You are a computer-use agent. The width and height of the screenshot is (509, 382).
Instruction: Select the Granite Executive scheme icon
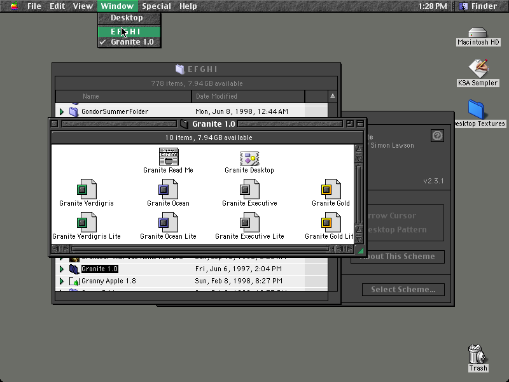click(249, 189)
